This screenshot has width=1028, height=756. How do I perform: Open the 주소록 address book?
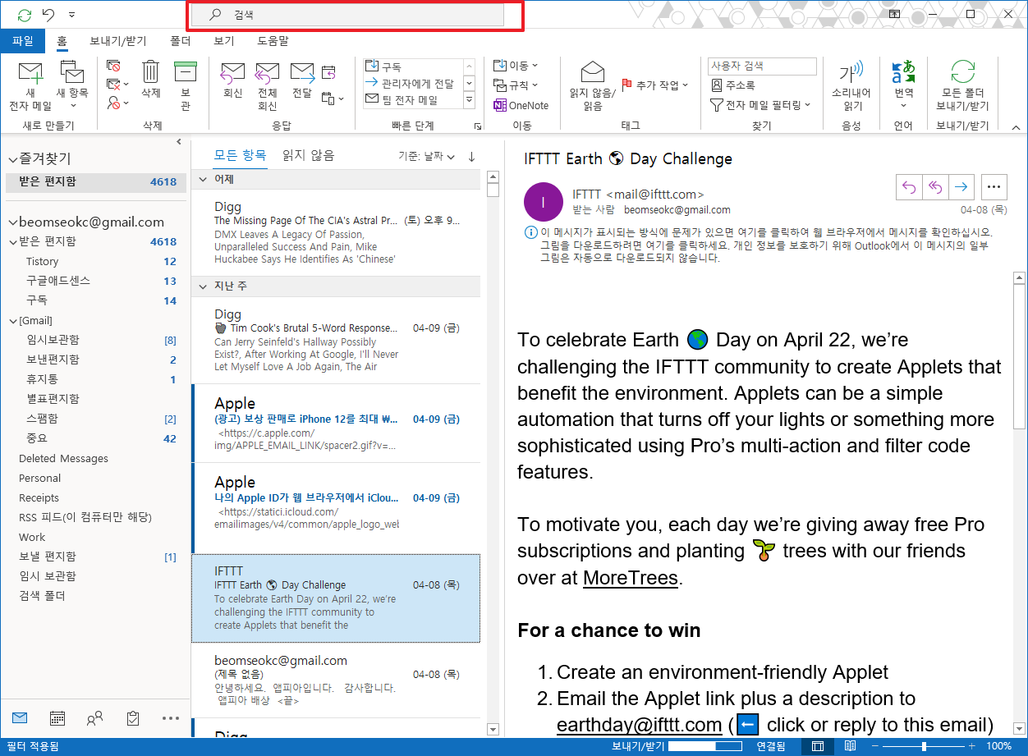pyautogui.click(x=733, y=85)
